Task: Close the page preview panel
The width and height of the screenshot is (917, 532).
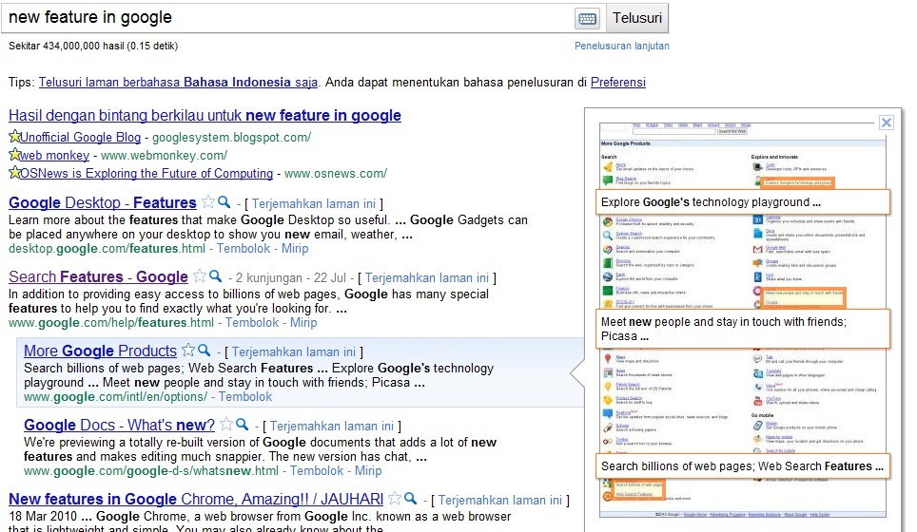Action: click(886, 123)
